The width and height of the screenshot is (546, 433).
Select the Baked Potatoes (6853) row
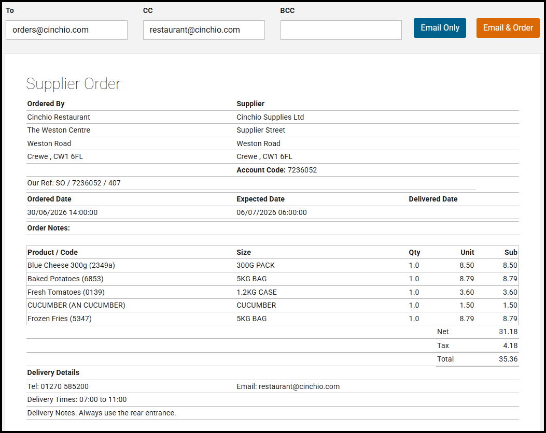click(272, 279)
